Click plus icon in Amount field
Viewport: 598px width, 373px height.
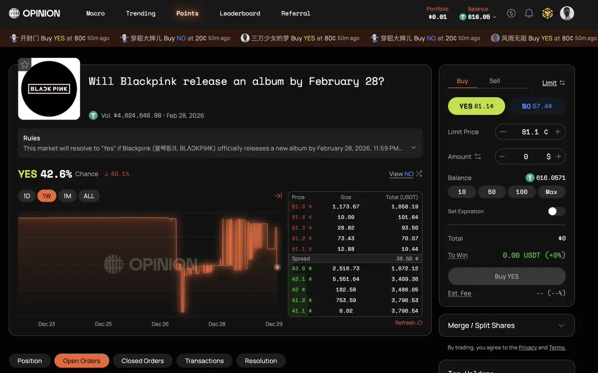[559, 156]
